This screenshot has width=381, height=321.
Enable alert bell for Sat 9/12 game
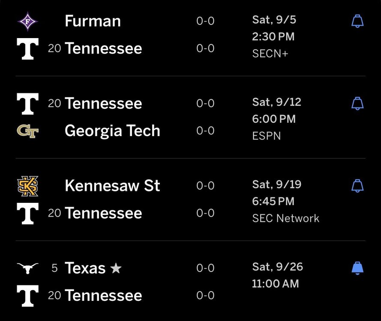[357, 103]
